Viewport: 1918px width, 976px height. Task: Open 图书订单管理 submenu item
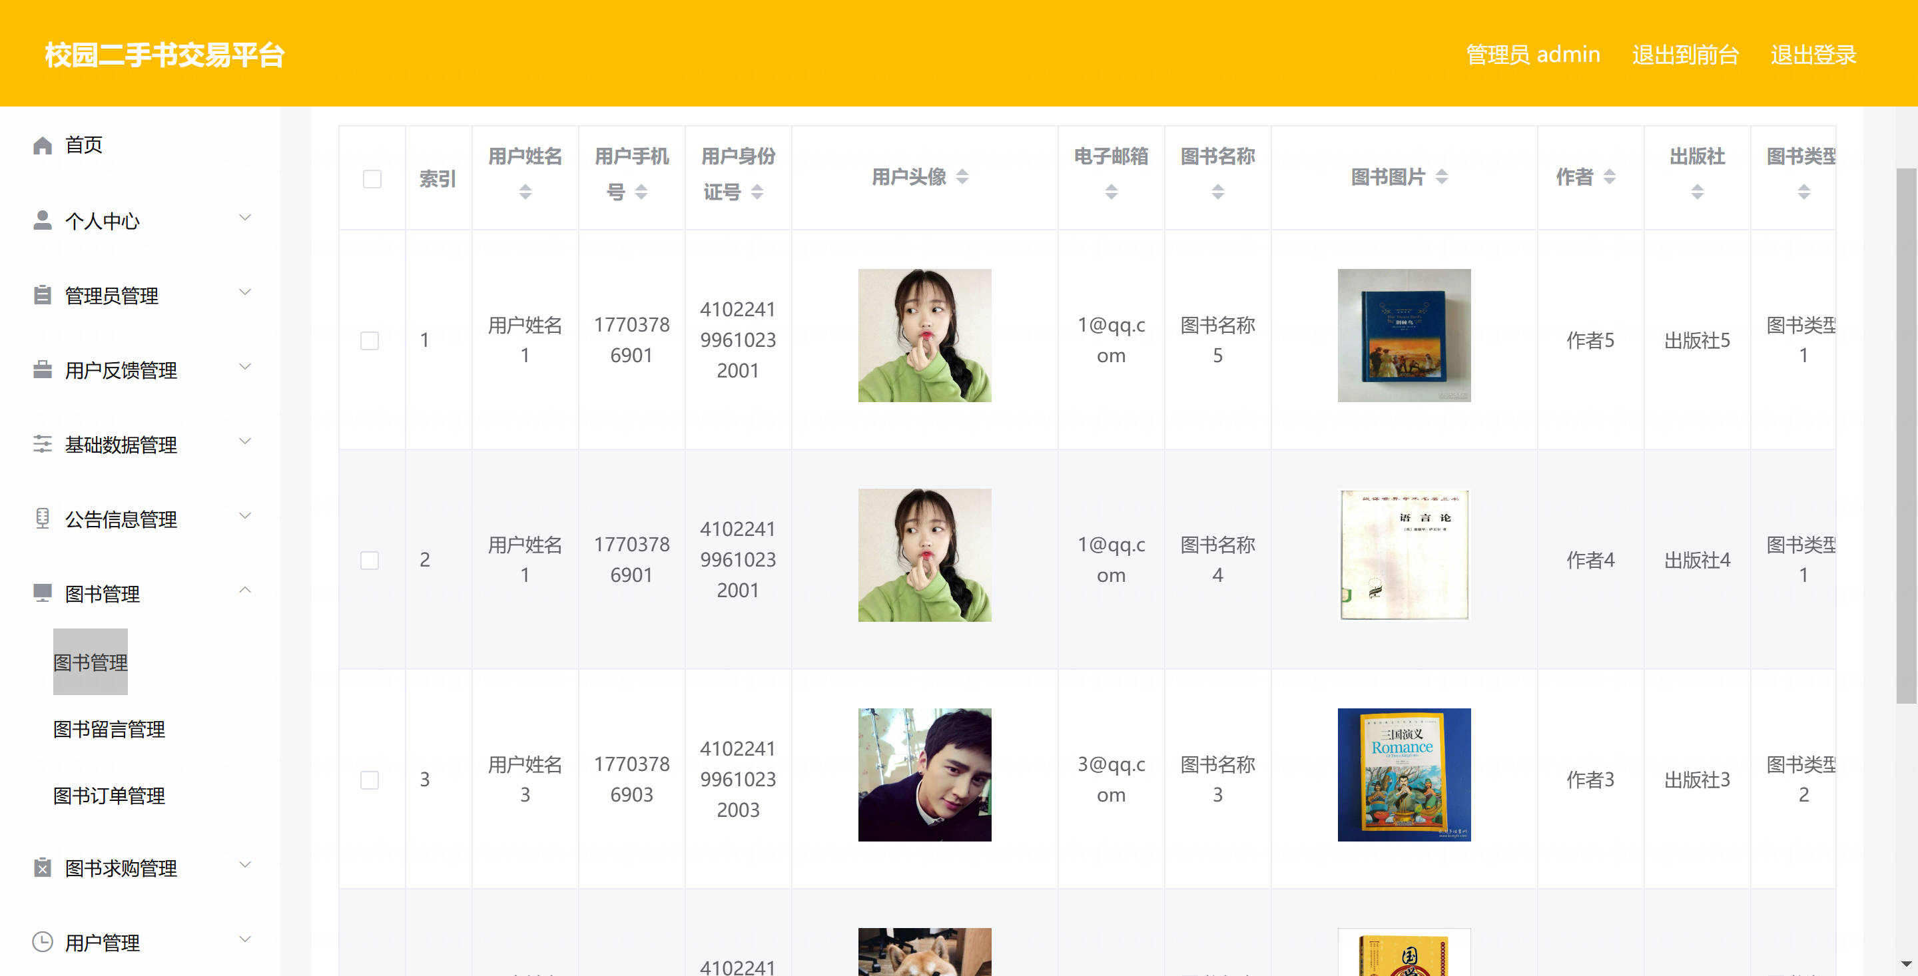pyautogui.click(x=109, y=796)
